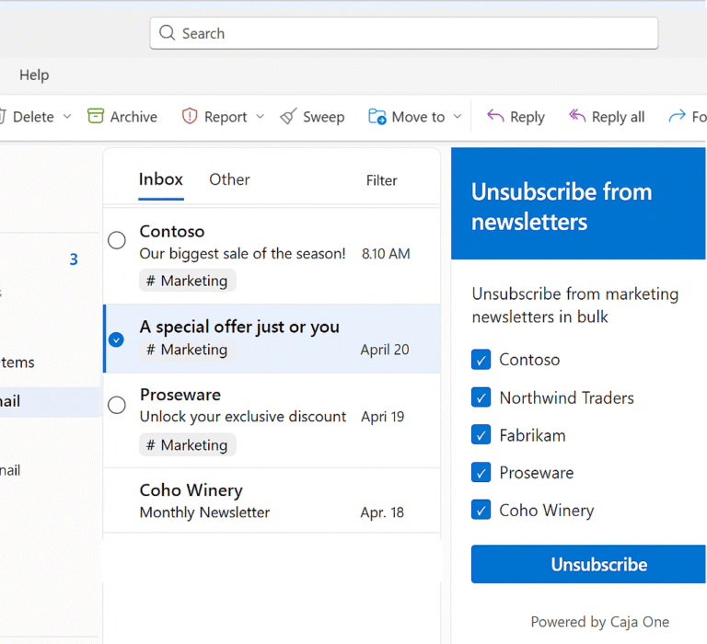Click the Northwind Traders label
This screenshot has height=644, width=707.
[x=566, y=398]
